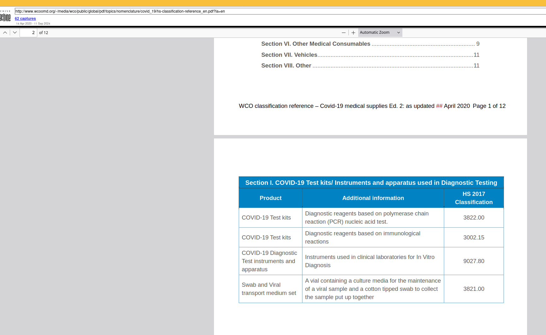The width and height of the screenshot is (546, 335).
Task: Open the Section VIII. Other entry
Action: [370, 66]
